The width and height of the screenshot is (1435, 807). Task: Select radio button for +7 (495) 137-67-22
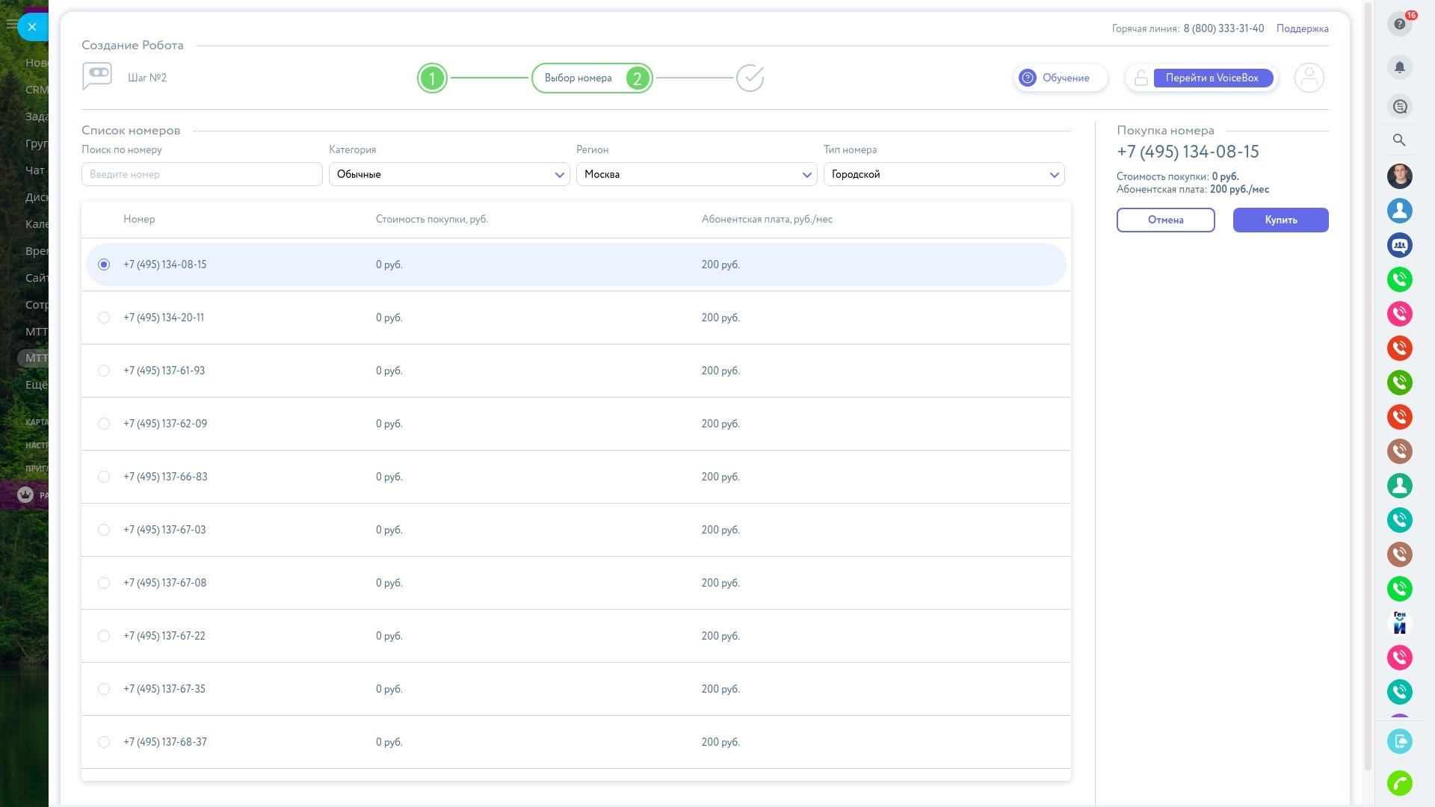click(x=104, y=636)
